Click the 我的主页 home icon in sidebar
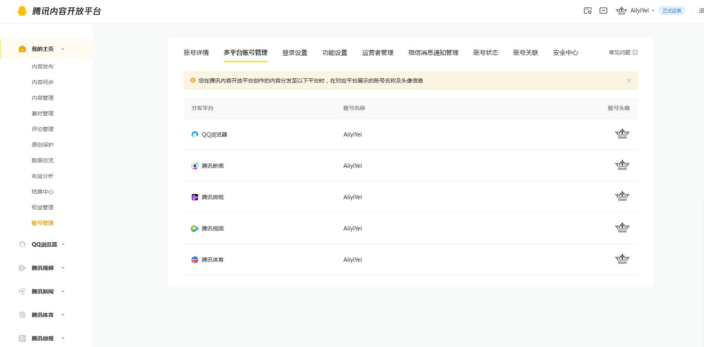This screenshot has width=704, height=347. point(22,49)
